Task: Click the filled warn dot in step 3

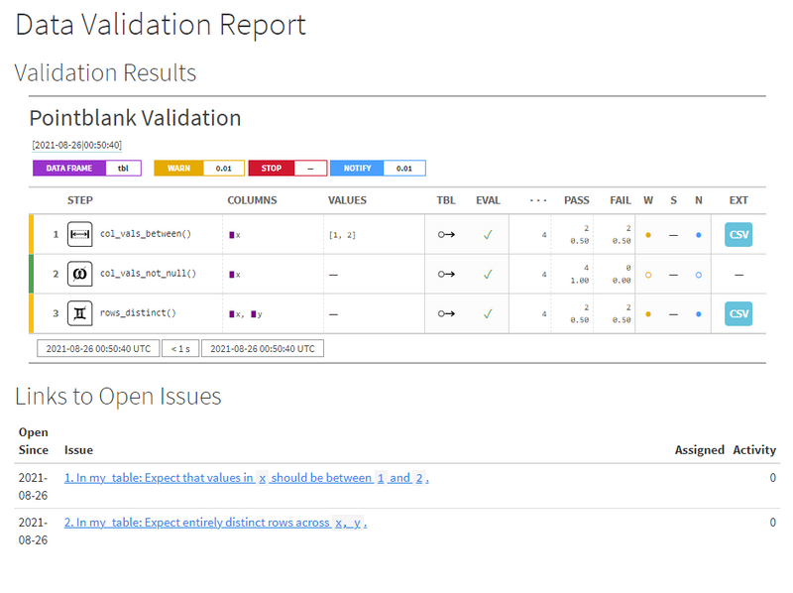Action: pos(648,314)
